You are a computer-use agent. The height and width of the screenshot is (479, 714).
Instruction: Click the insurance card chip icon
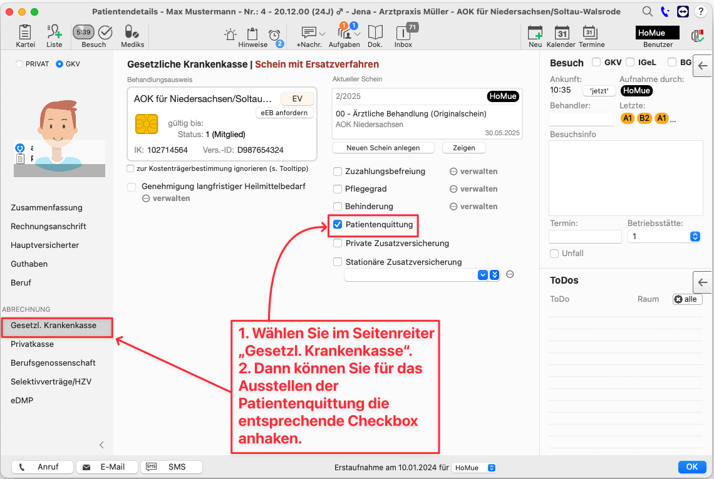click(147, 124)
